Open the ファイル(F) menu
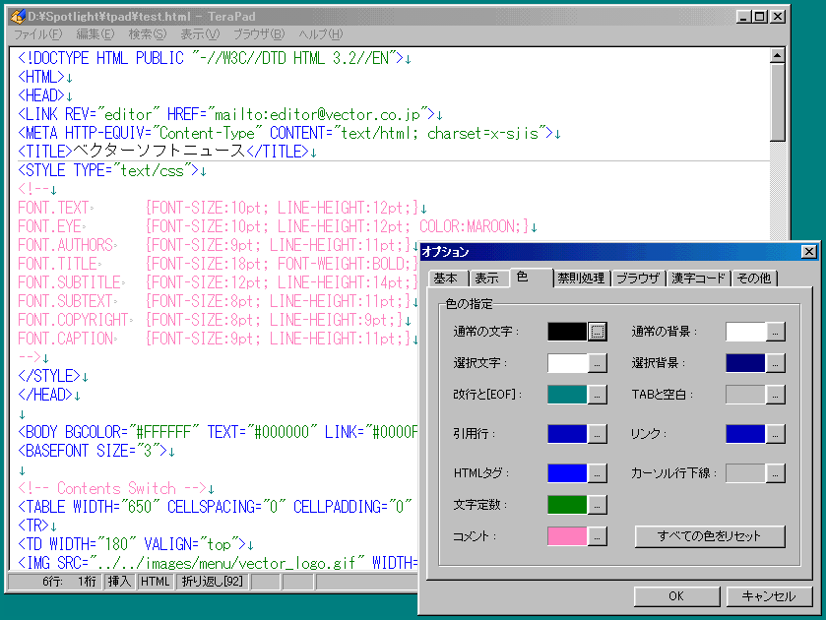 pyautogui.click(x=37, y=34)
